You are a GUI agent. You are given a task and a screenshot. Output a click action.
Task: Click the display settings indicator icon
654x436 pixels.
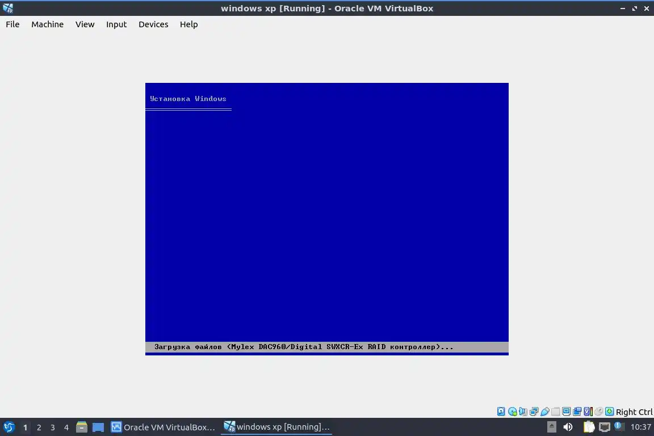click(x=566, y=412)
